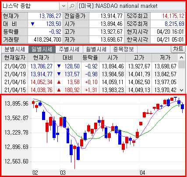This screenshot has width=187, height=177.
Task: Switch to the 주별시세 tab
Action: [x=69, y=49]
